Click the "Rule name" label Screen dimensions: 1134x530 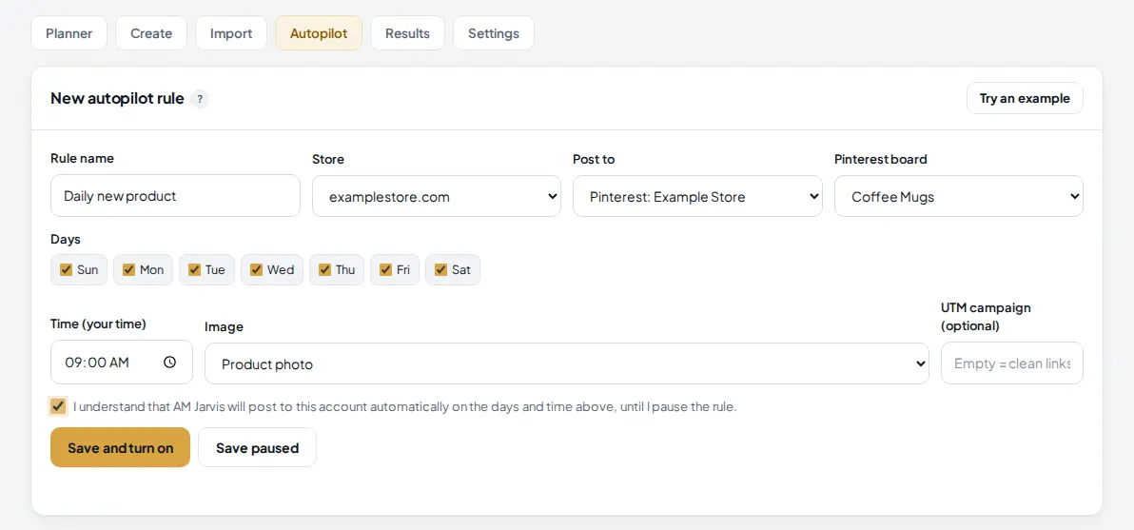[83, 158]
